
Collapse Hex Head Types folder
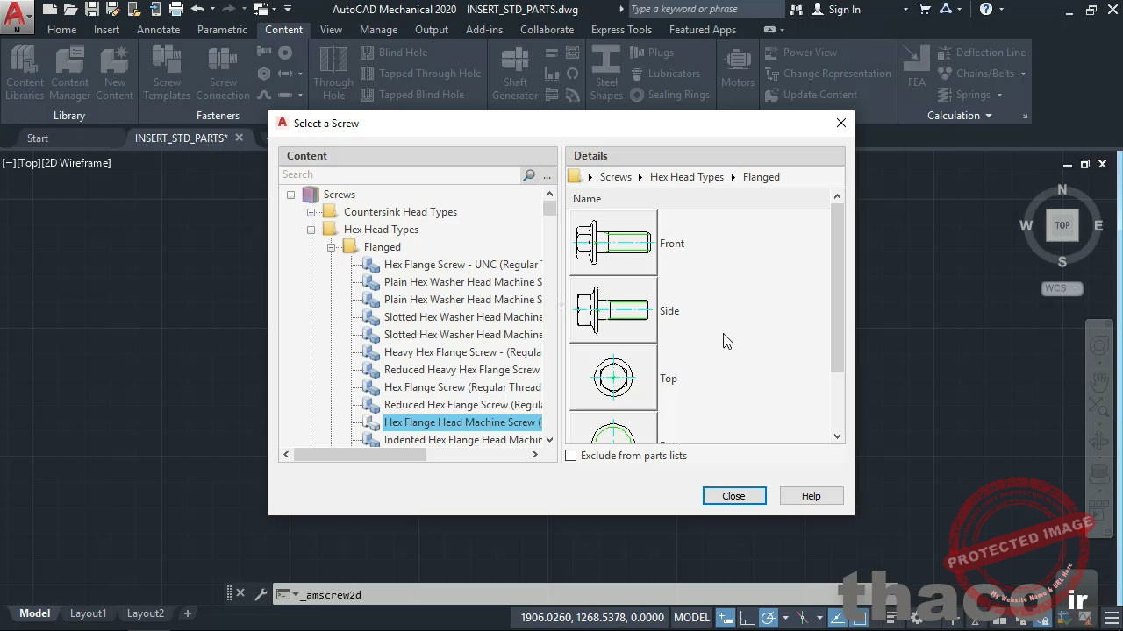pos(311,230)
